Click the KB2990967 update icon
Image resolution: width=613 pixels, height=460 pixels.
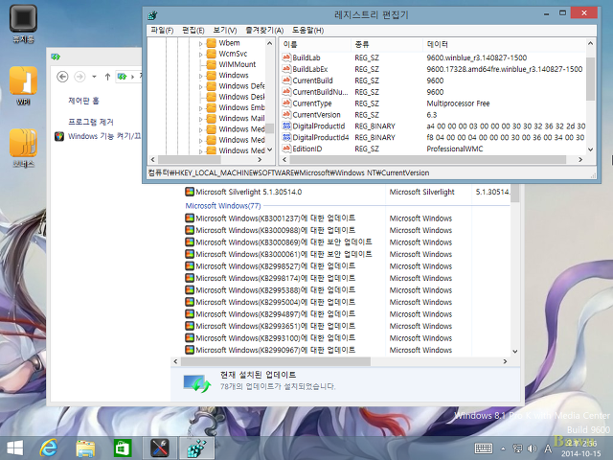click(x=190, y=350)
